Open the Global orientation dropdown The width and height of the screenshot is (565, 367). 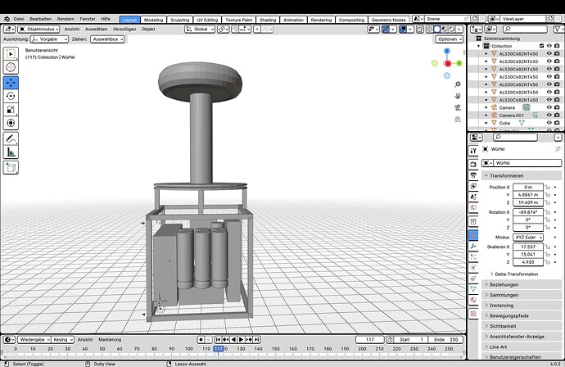[x=200, y=29]
